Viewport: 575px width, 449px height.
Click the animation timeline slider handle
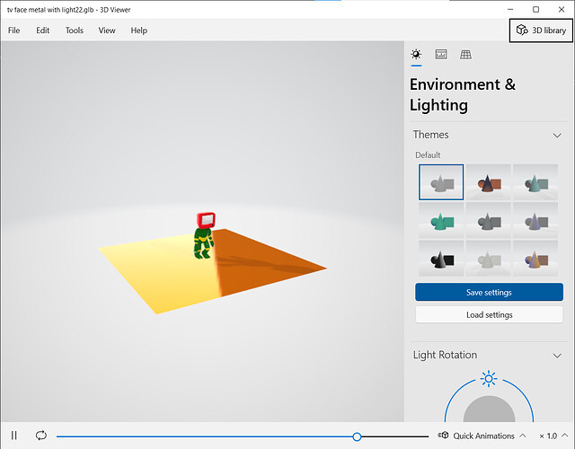click(357, 436)
